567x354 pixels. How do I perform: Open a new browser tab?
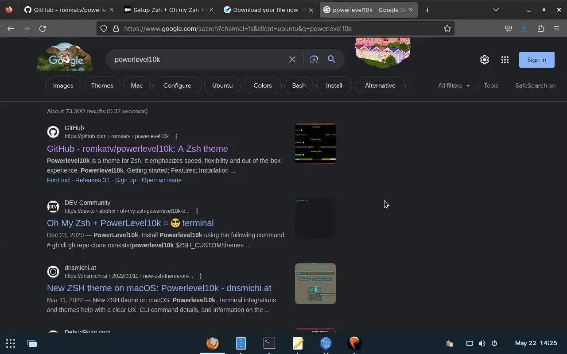(427, 10)
